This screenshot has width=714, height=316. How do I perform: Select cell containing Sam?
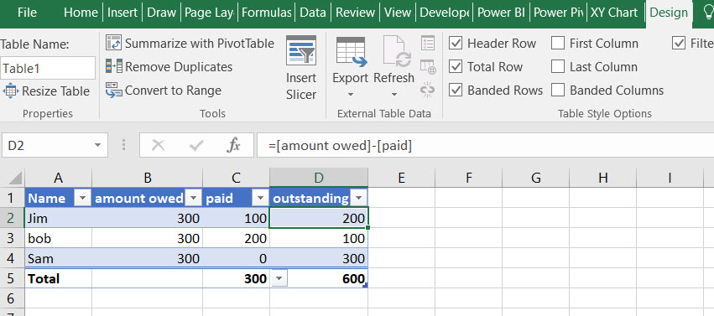point(58,258)
